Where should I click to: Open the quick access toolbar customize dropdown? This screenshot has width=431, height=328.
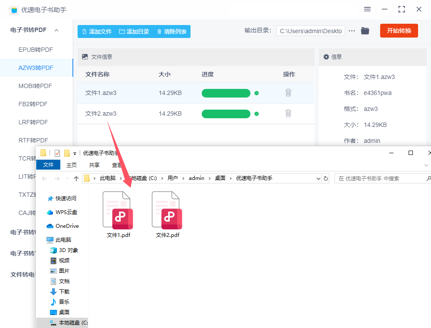(75, 154)
